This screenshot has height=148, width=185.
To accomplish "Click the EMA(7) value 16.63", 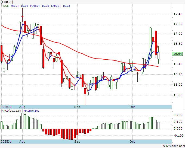I will point(66,6).
